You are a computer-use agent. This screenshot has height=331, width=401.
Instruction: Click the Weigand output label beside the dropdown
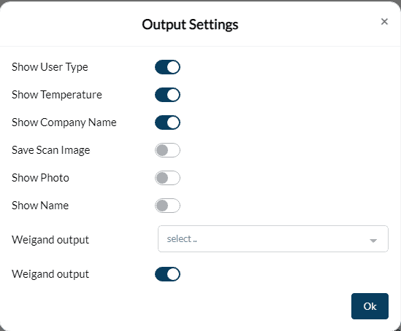(50, 240)
